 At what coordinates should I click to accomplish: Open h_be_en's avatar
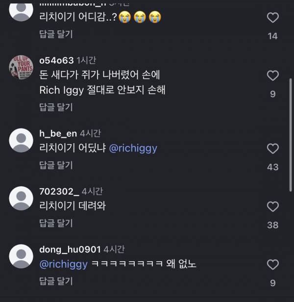(x=21, y=141)
